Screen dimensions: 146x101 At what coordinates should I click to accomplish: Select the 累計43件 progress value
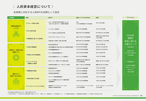[83, 33]
